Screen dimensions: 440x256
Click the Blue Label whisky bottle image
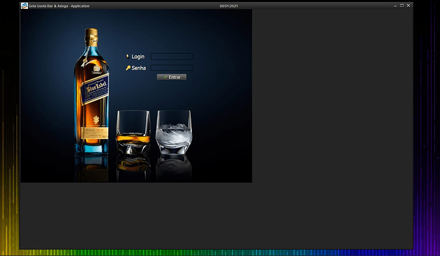tap(92, 91)
